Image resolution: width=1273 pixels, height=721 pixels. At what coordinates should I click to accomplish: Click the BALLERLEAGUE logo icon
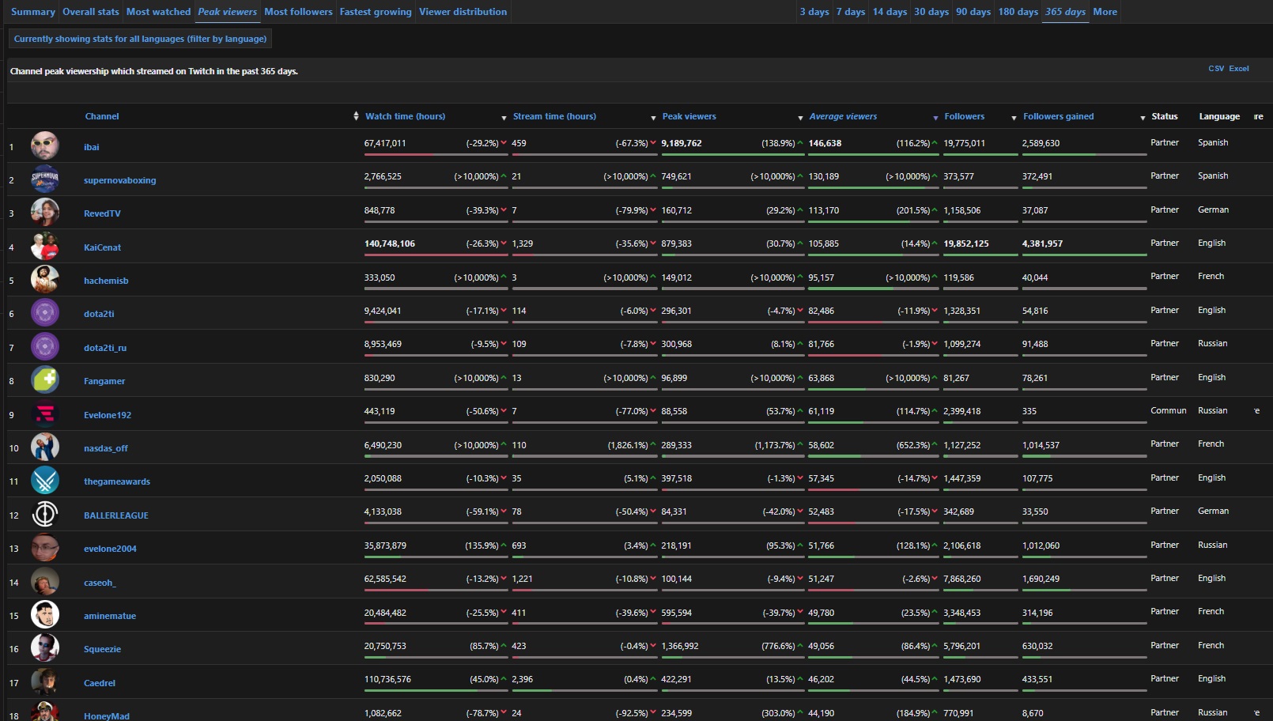[x=45, y=515]
